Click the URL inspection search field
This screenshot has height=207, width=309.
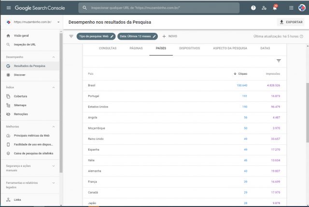tap(159, 8)
